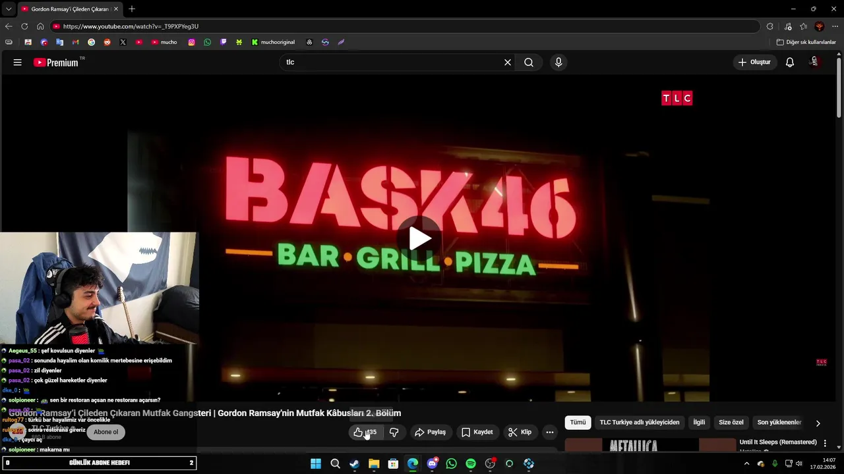Run search with the magnifier button
The width and height of the screenshot is (844, 474).
point(529,62)
